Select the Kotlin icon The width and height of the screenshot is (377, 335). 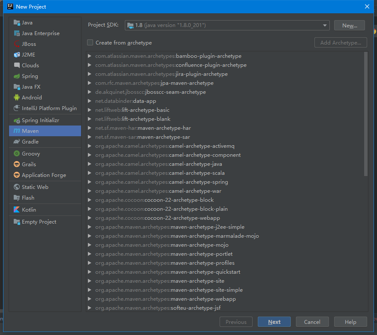tap(17, 209)
